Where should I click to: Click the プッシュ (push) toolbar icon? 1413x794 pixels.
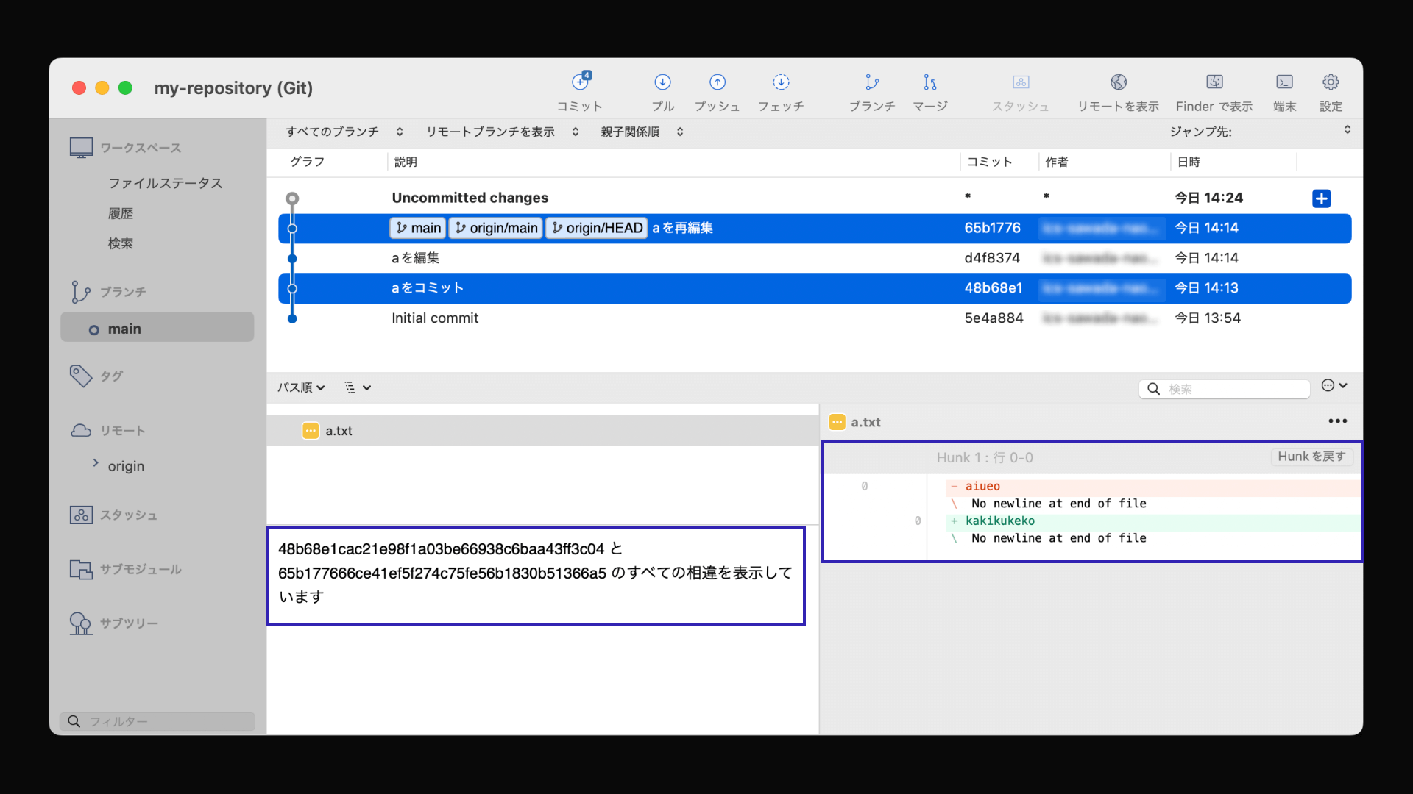pos(718,82)
